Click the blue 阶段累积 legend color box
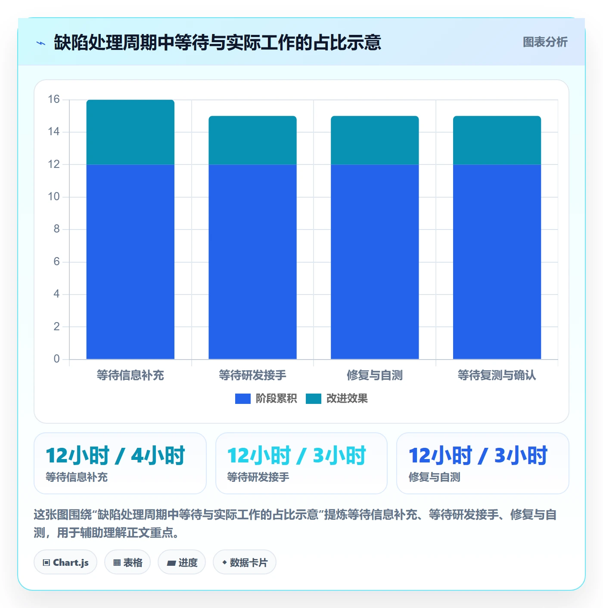Viewport: 603px width, 608px height. [x=242, y=399]
